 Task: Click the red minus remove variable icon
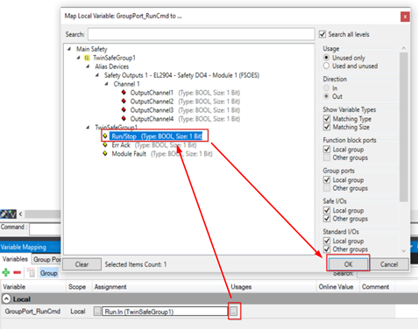18,273
